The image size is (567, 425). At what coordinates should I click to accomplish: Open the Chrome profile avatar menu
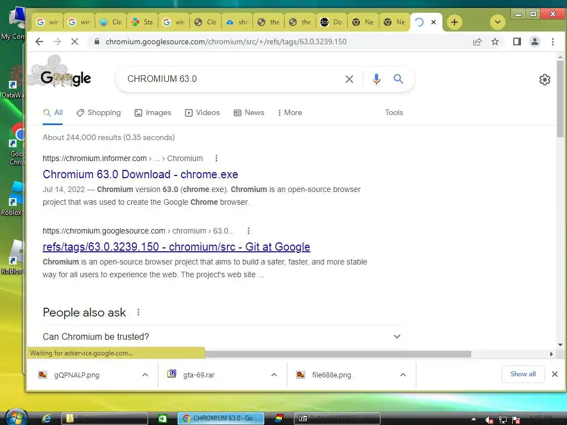tap(535, 42)
